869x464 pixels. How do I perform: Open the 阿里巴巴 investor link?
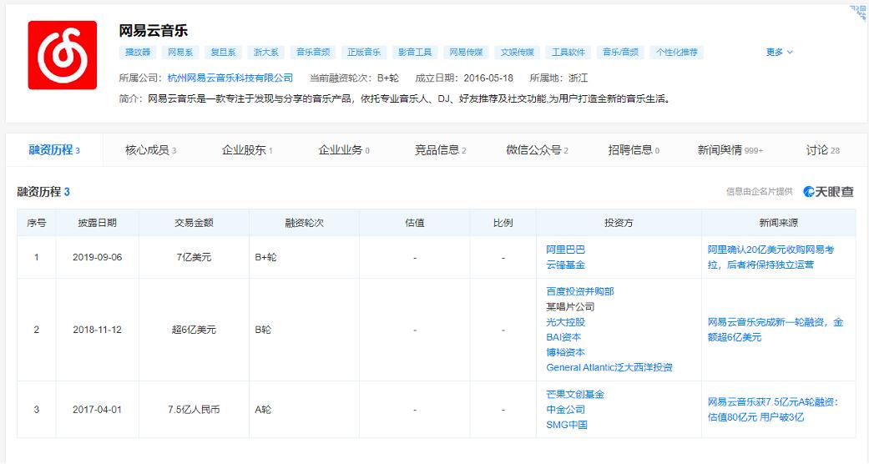pyautogui.click(x=565, y=250)
